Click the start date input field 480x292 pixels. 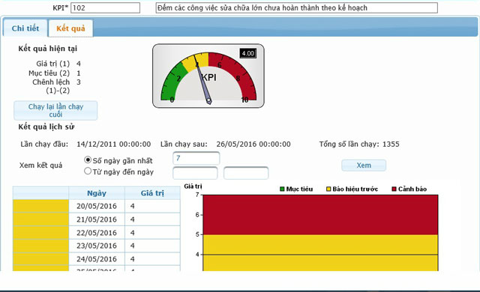[x=195, y=173]
